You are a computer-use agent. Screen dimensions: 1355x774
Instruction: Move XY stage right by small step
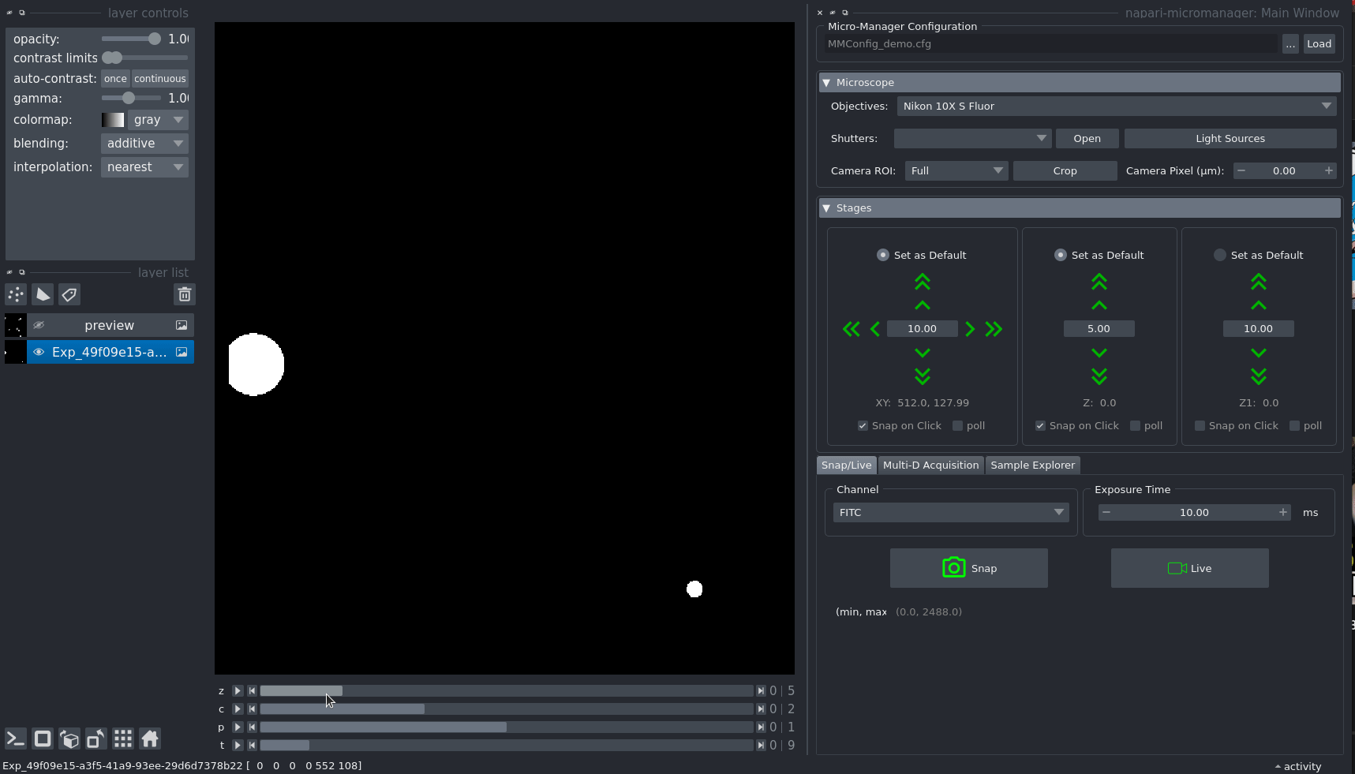pyautogui.click(x=970, y=329)
